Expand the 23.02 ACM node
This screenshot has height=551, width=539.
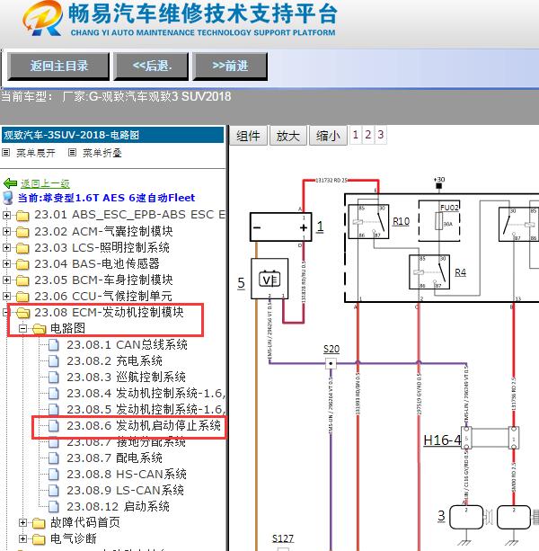pyautogui.click(x=6, y=231)
